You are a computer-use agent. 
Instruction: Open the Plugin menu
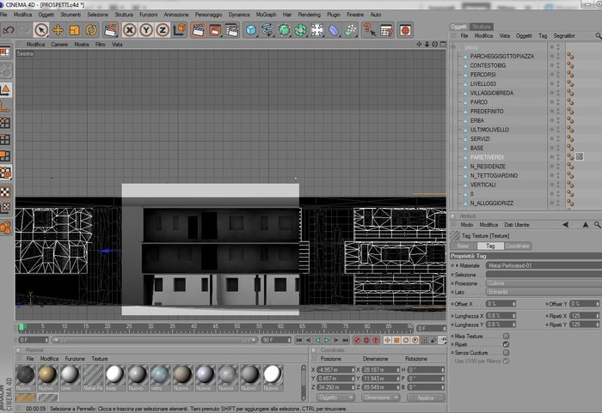(334, 15)
